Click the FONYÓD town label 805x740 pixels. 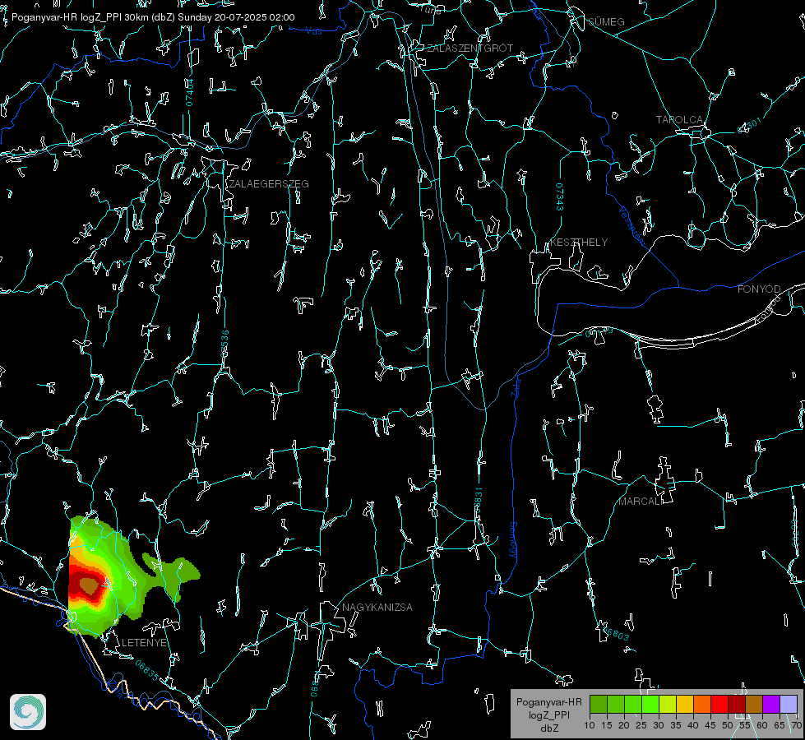coord(759,289)
